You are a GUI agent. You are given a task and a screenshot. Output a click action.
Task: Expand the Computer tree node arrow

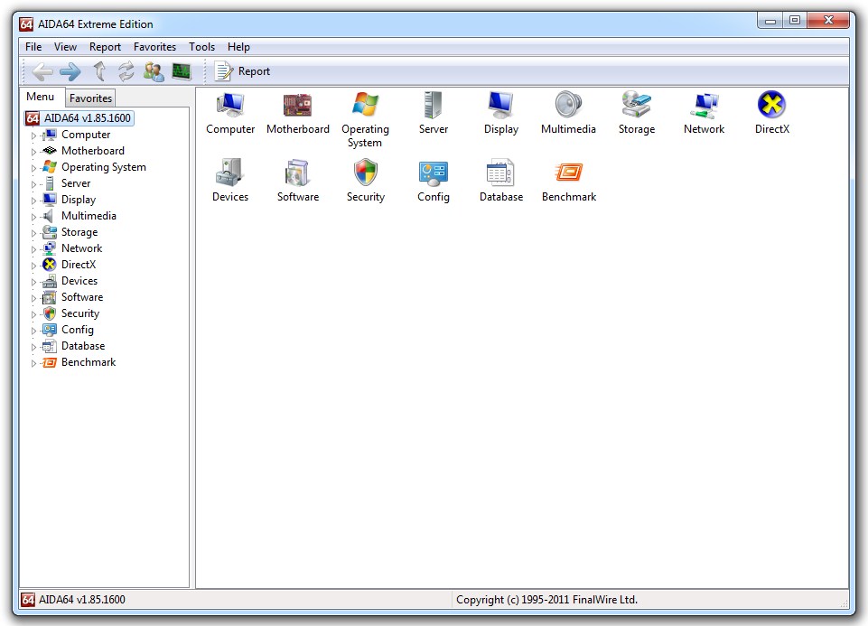[x=33, y=135]
